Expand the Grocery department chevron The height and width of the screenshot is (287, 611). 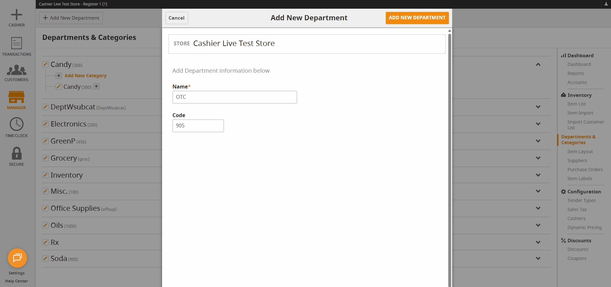click(538, 158)
